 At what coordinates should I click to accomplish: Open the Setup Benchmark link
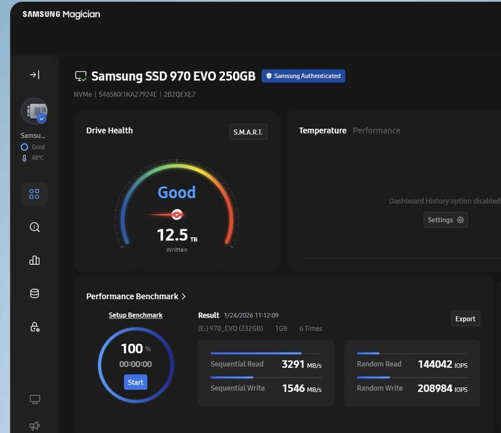[x=135, y=315]
